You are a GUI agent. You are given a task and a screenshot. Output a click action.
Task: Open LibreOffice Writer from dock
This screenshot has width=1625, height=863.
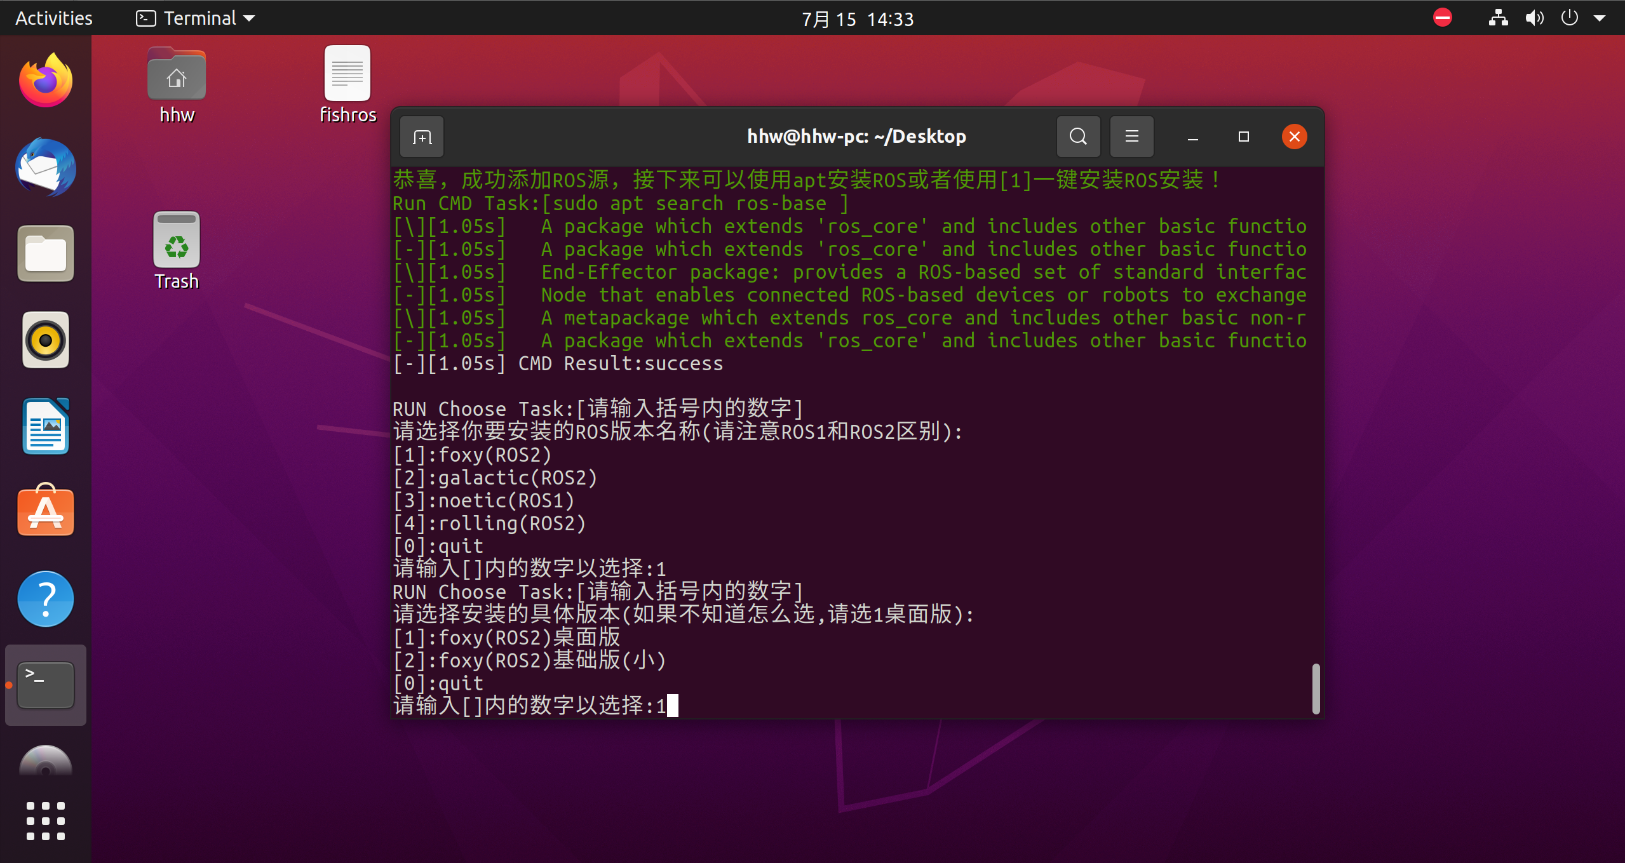pos(46,426)
